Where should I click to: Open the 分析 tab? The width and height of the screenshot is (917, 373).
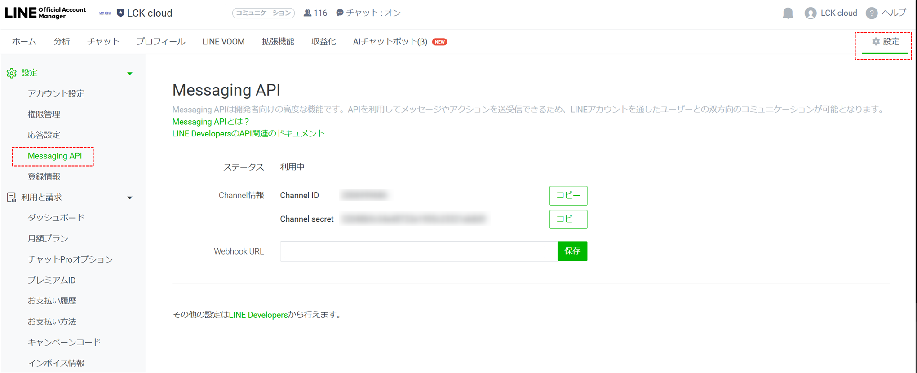pos(62,42)
